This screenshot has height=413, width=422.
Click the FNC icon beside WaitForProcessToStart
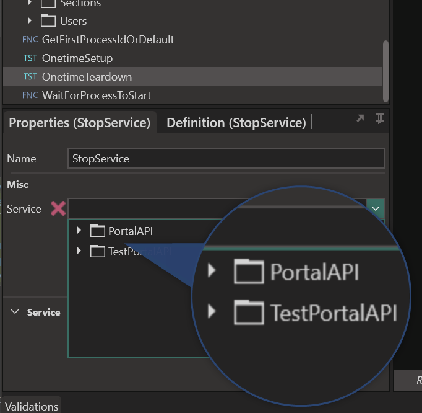coord(30,95)
